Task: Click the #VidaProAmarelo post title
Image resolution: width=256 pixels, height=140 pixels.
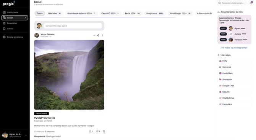Action: pos(45,118)
